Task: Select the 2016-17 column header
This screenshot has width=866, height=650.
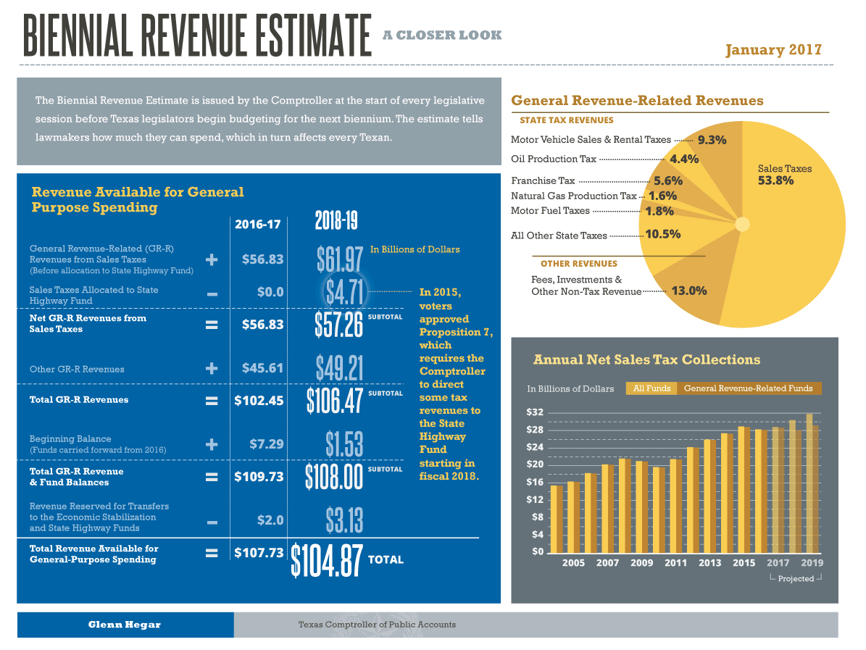Action: click(257, 225)
